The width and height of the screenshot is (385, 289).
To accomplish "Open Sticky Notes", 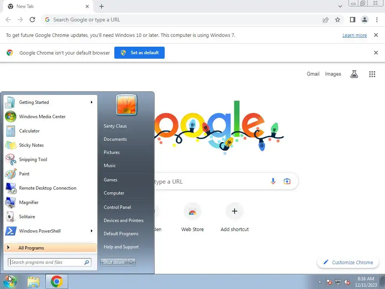I will [50, 145].
